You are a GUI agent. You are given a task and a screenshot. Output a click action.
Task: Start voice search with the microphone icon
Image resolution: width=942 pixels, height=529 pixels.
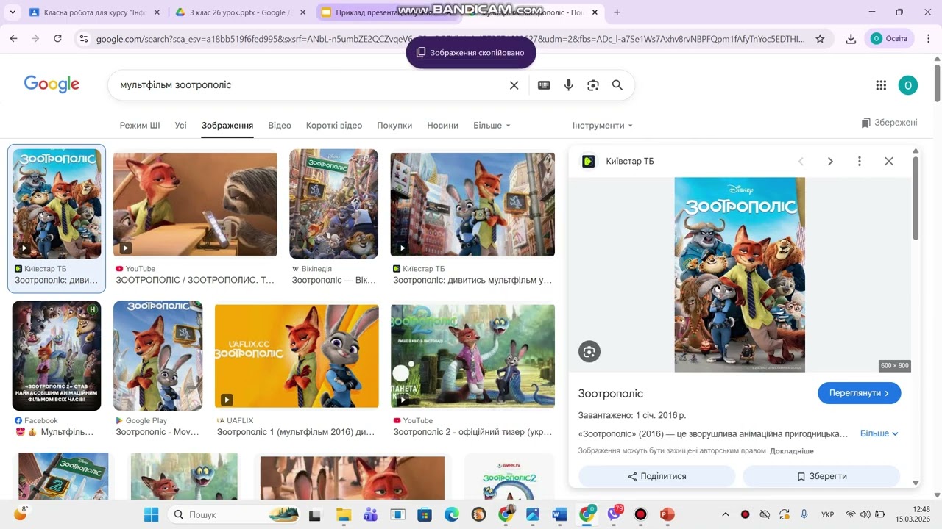(x=568, y=85)
